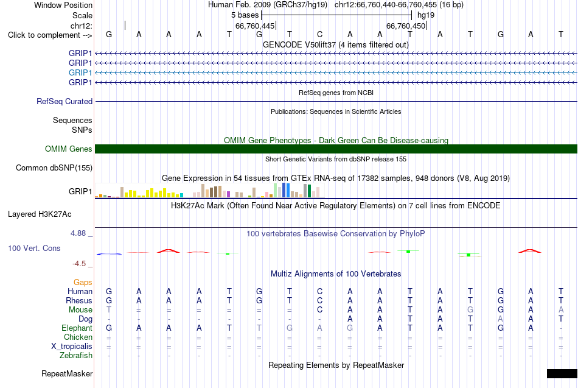
Task: Click the chr12: base position label
Action: pyautogui.click(x=81, y=26)
